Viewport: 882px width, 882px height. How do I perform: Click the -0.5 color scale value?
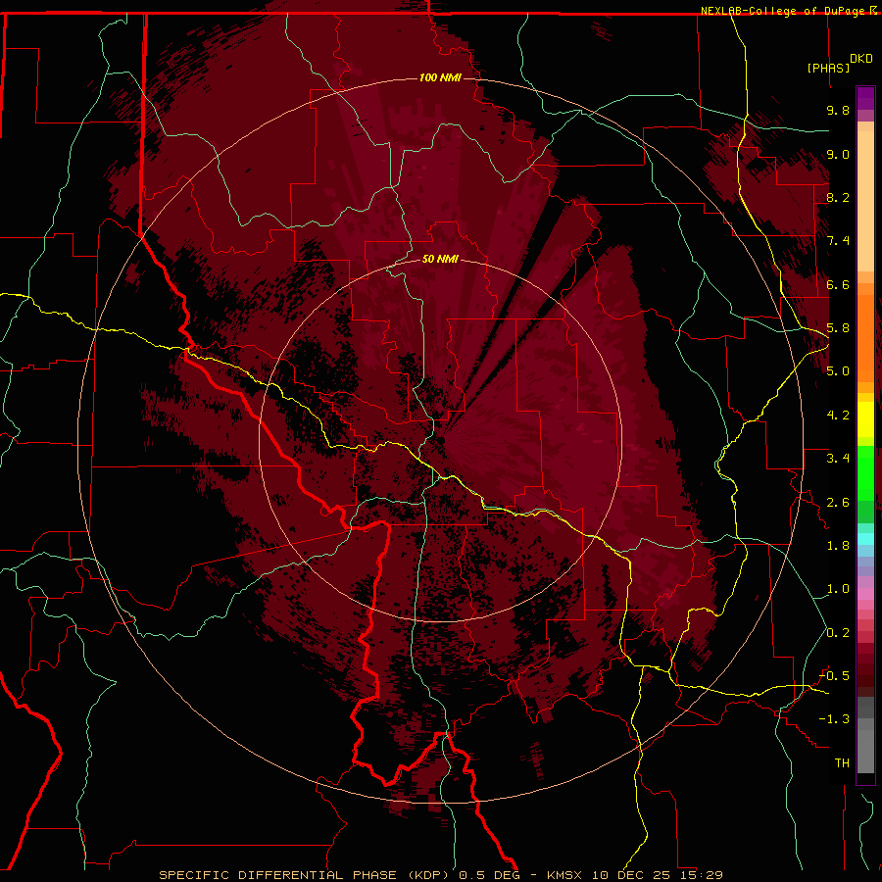834,676
